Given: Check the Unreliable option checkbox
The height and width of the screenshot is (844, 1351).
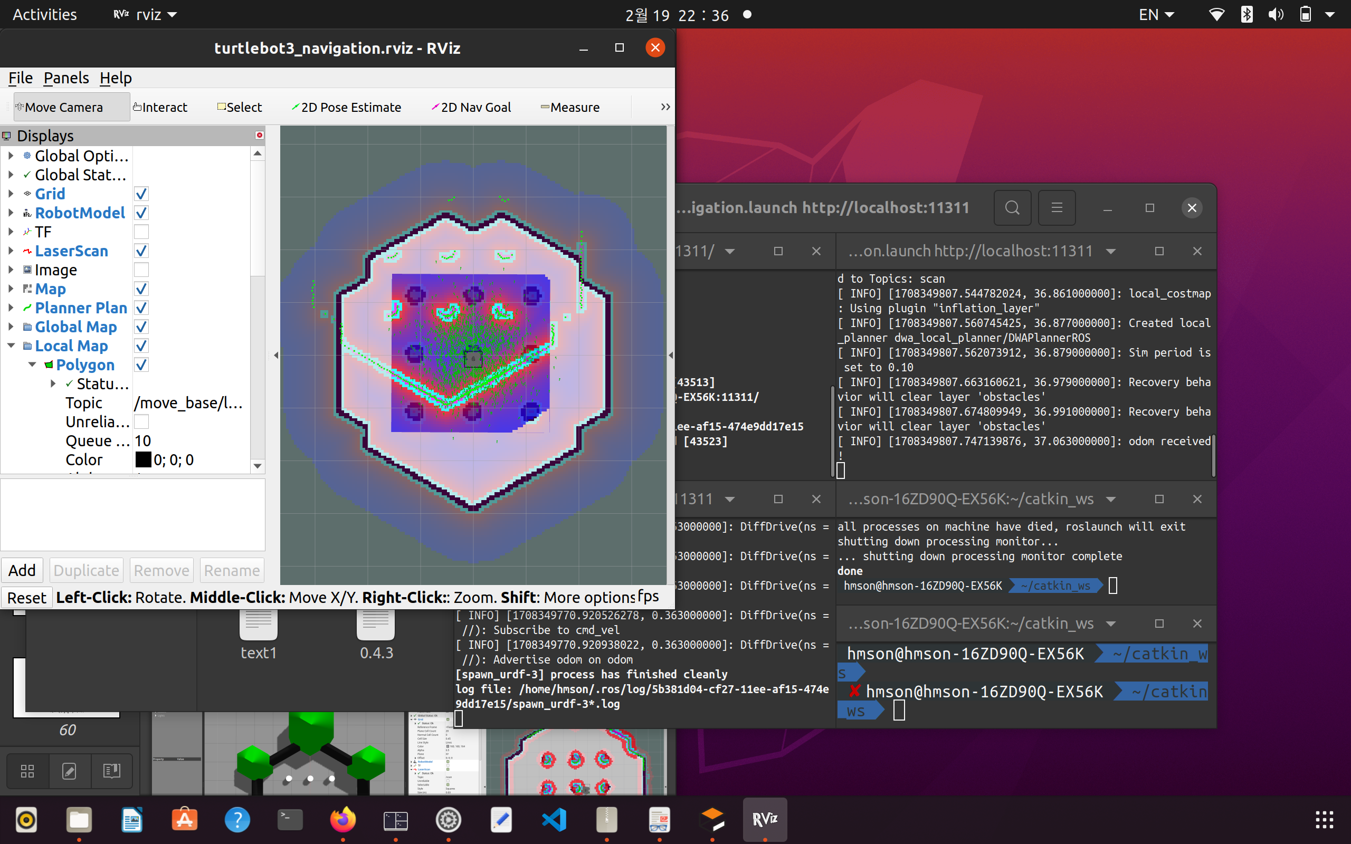Looking at the screenshot, I should 141,421.
